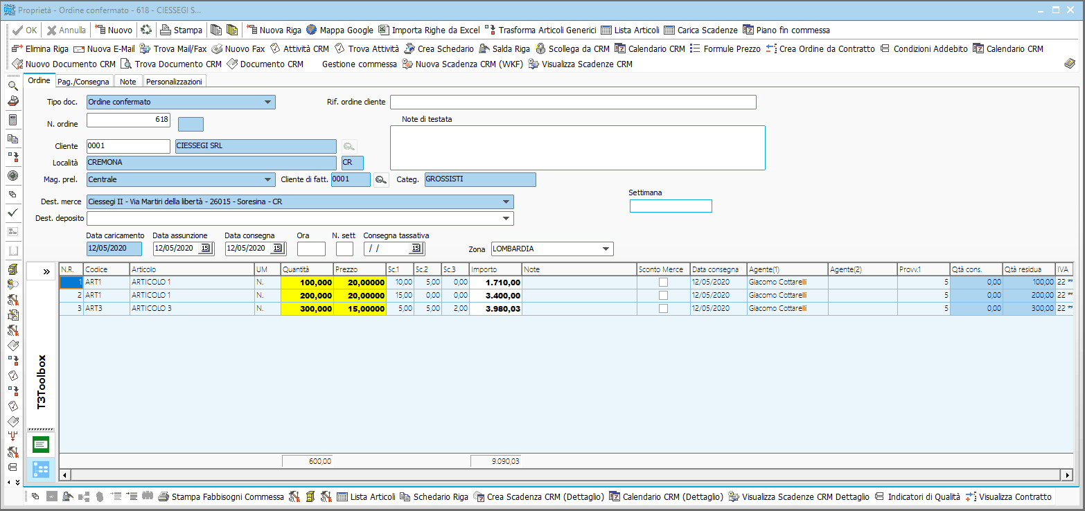Screen dimensions: 1085x511
Task: Toggle Sconto Merce checkbox for row 2
Action: point(663,296)
